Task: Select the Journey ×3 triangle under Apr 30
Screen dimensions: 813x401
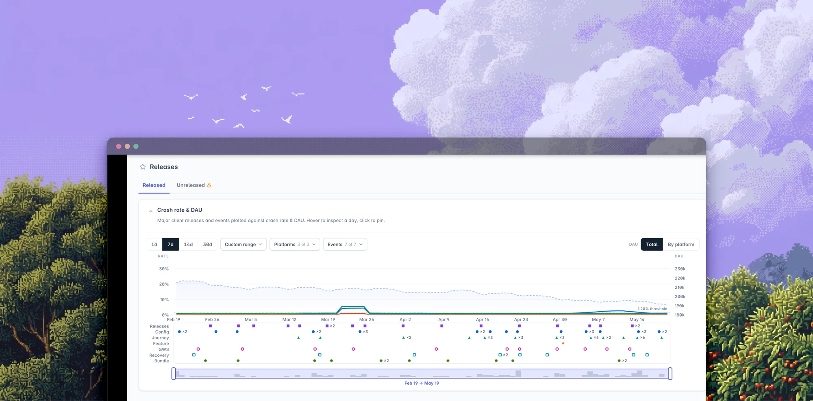Action: coord(559,338)
